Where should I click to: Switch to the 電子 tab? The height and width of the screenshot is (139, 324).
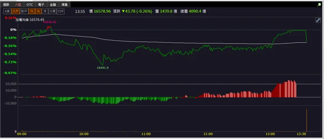click(41, 4)
